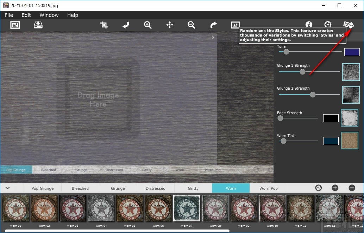Viewport: 364px width, 233px height.
Task: Click the zoom out magnifier
Action: (192, 25)
